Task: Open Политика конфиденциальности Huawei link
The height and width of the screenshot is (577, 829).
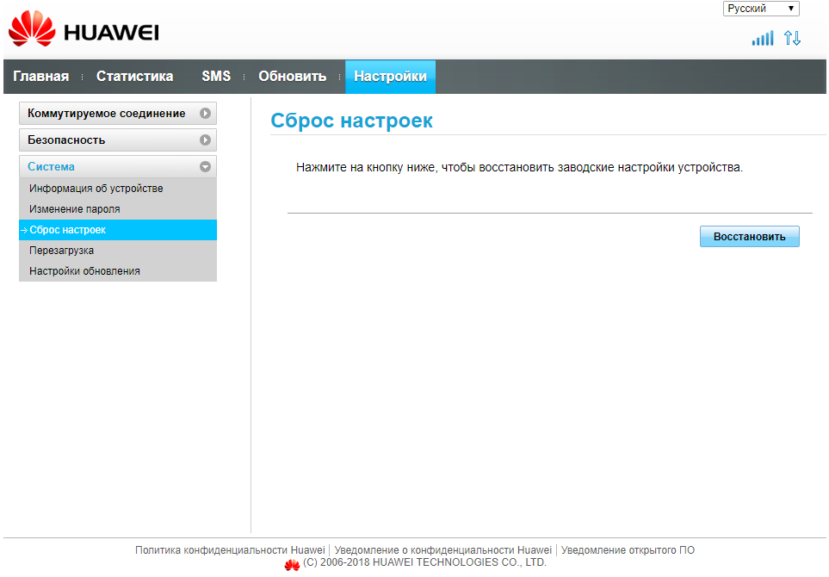Action: (230, 550)
